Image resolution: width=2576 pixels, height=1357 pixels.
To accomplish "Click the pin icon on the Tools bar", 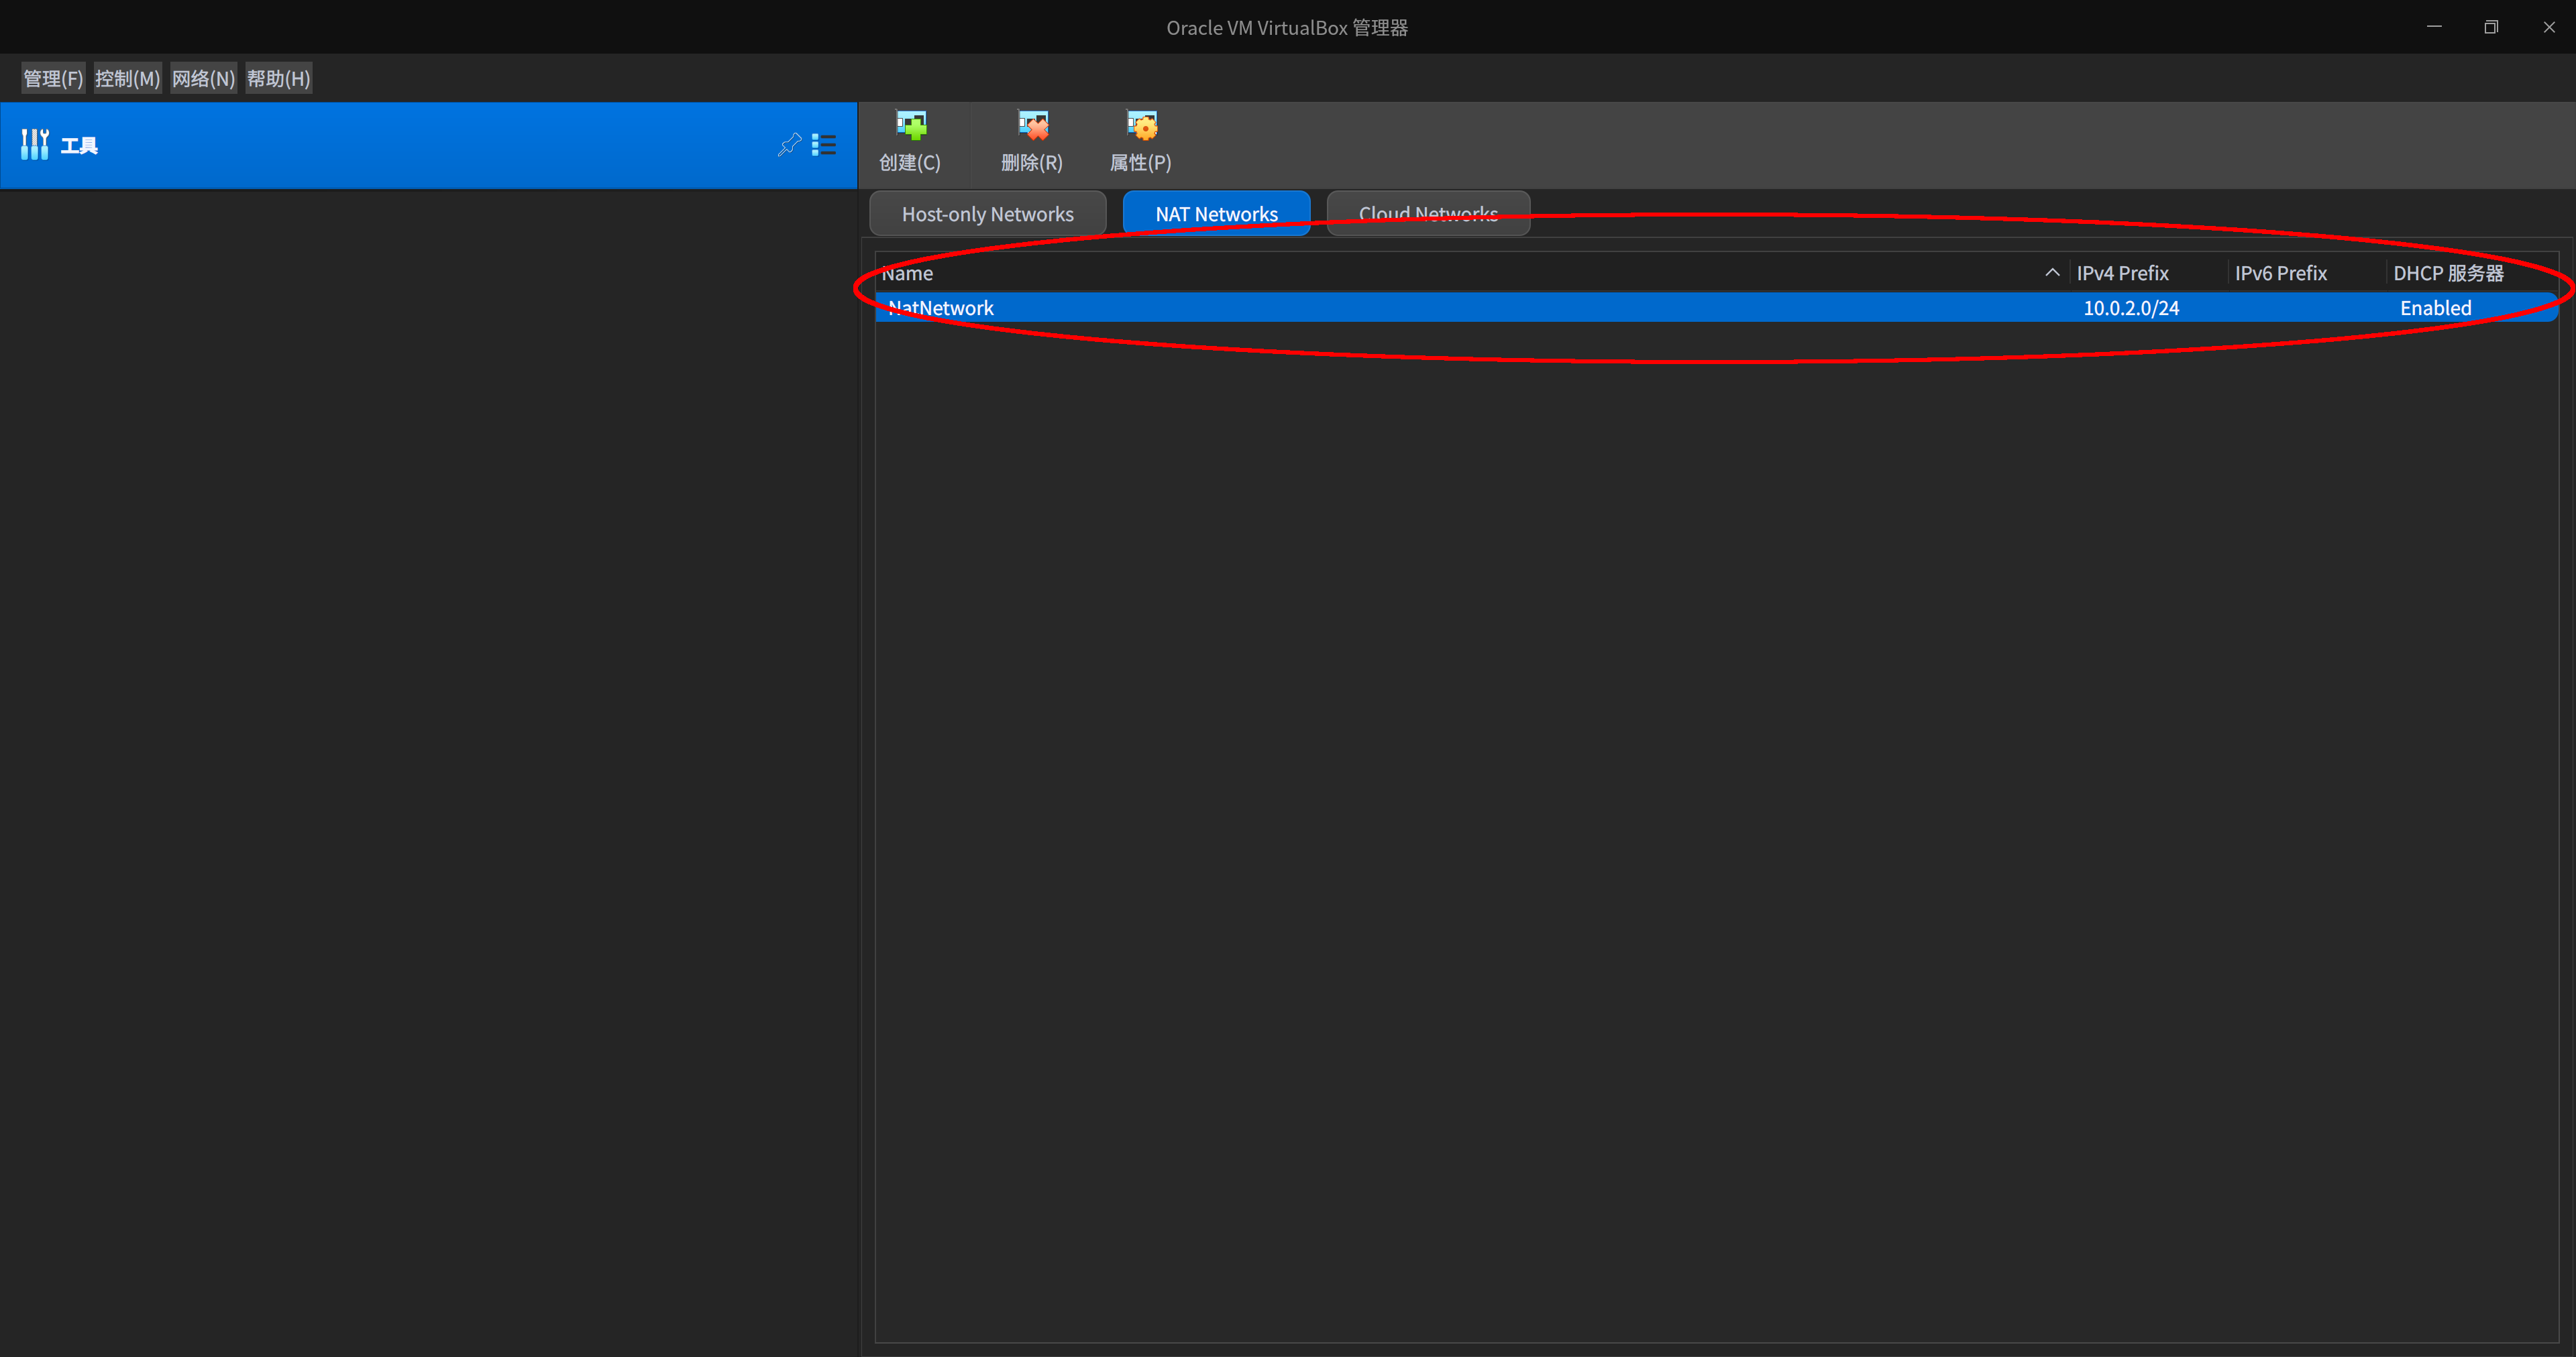I will [x=789, y=145].
